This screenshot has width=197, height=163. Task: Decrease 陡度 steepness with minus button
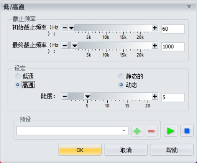(65, 96)
